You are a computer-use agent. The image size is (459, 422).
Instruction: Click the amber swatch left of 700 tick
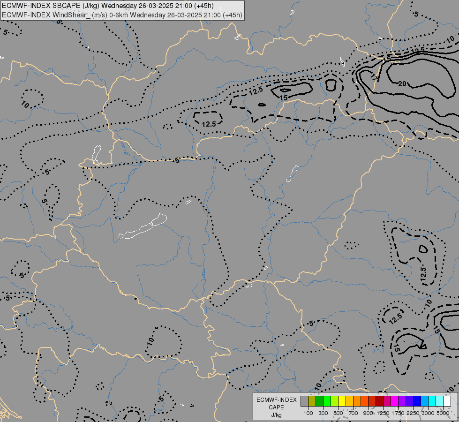pos(349,401)
